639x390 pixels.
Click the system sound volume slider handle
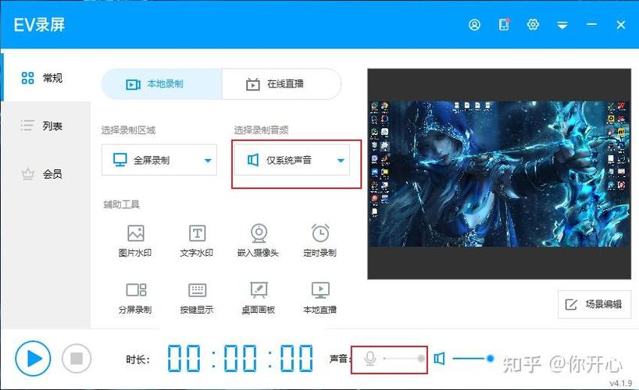[x=491, y=359]
